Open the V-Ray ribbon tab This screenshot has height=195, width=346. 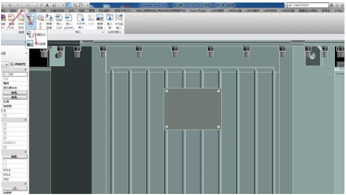[338, 10]
